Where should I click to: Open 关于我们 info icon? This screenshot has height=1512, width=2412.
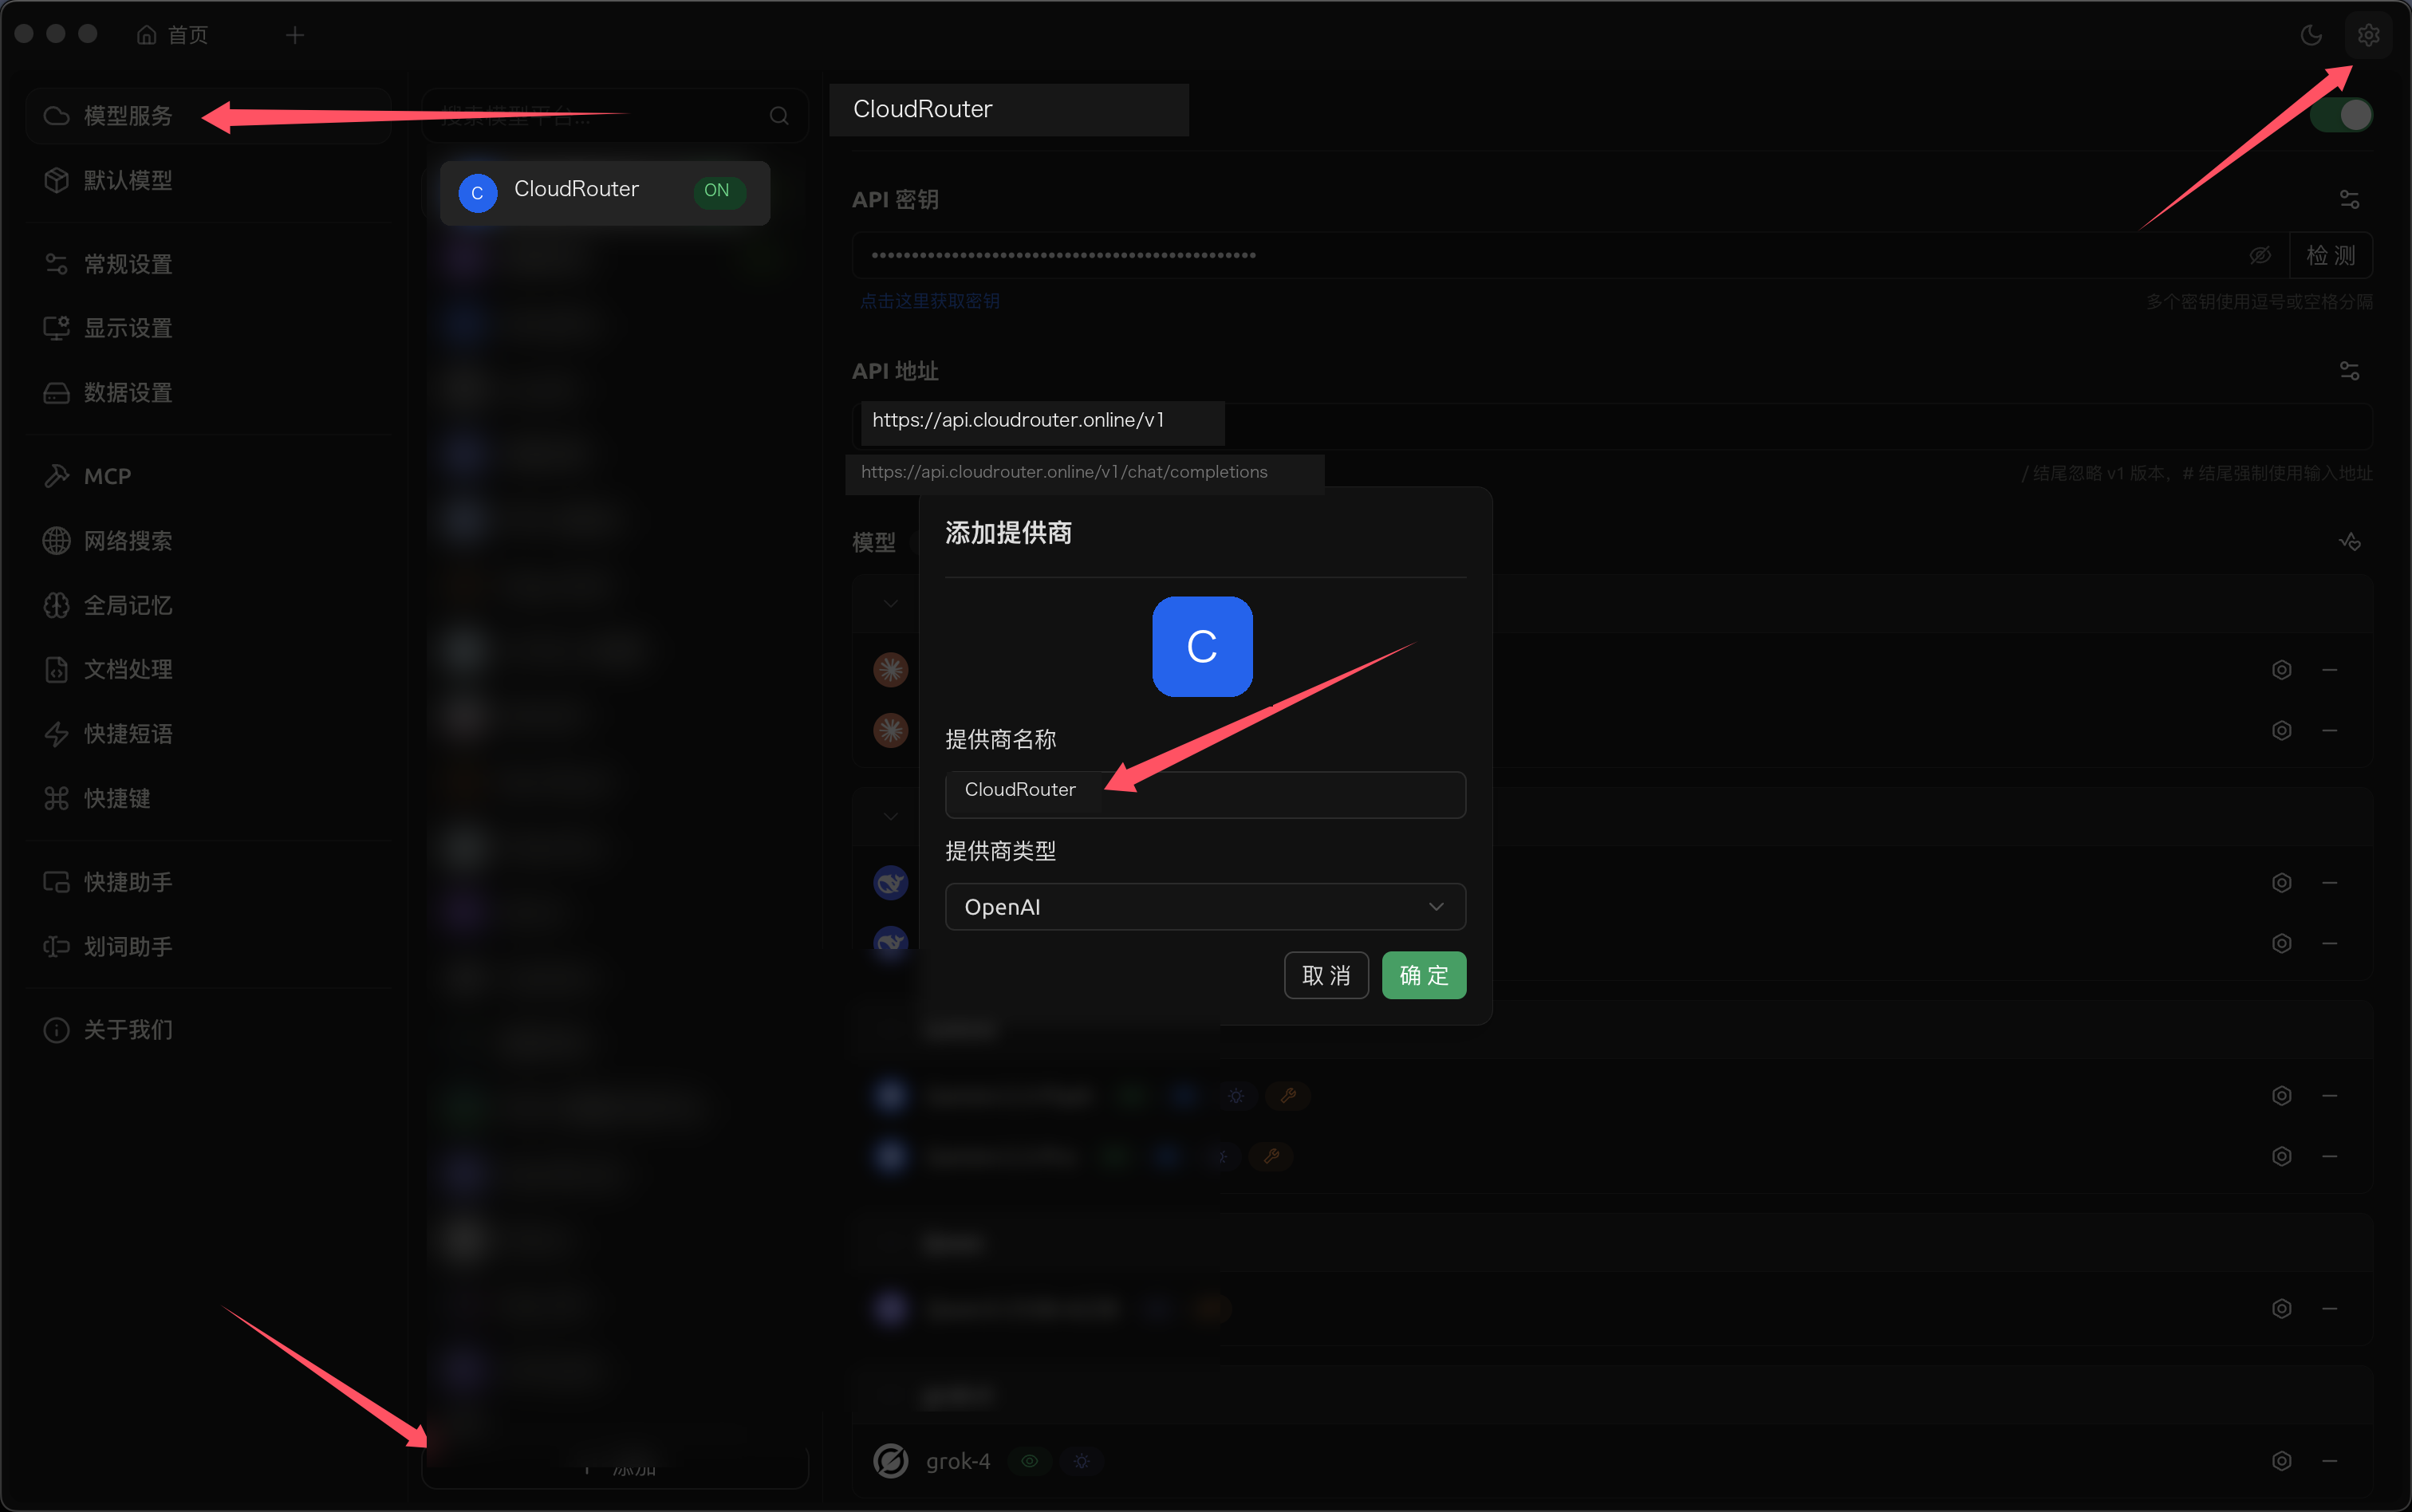[x=56, y=1030]
